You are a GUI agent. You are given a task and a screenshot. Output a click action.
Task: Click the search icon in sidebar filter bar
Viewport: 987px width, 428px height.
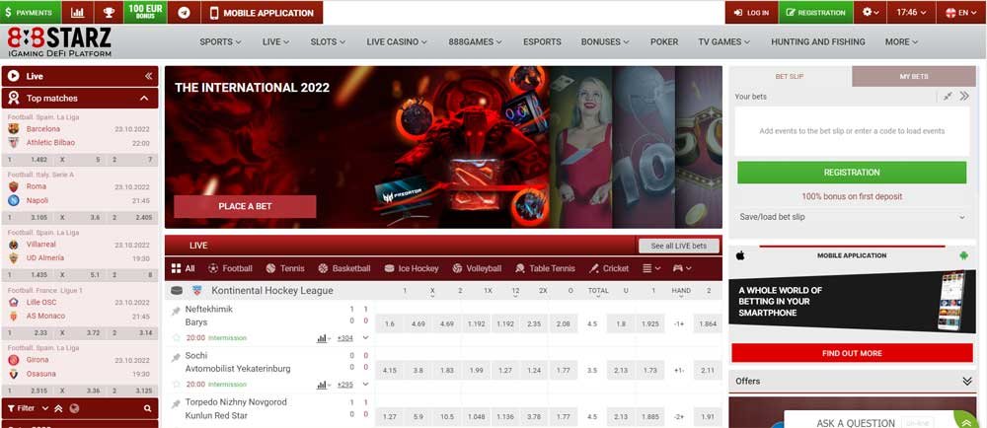click(147, 408)
